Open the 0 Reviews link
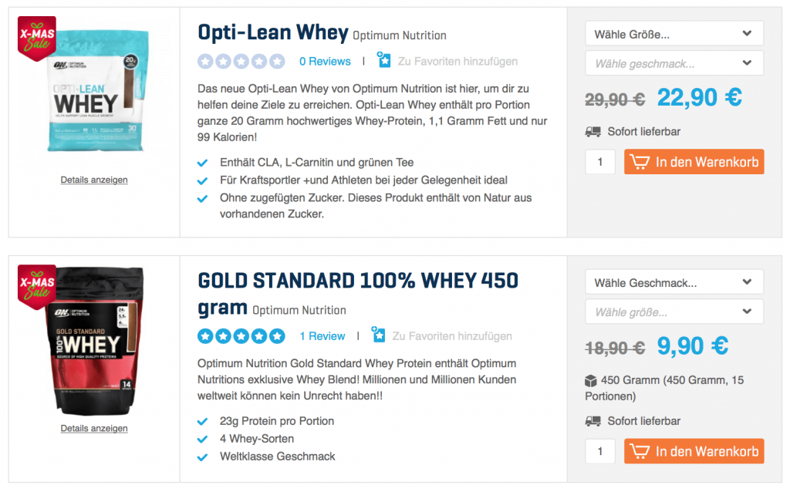The height and width of the screenshot is (492, 790). [x=325, y=62]
